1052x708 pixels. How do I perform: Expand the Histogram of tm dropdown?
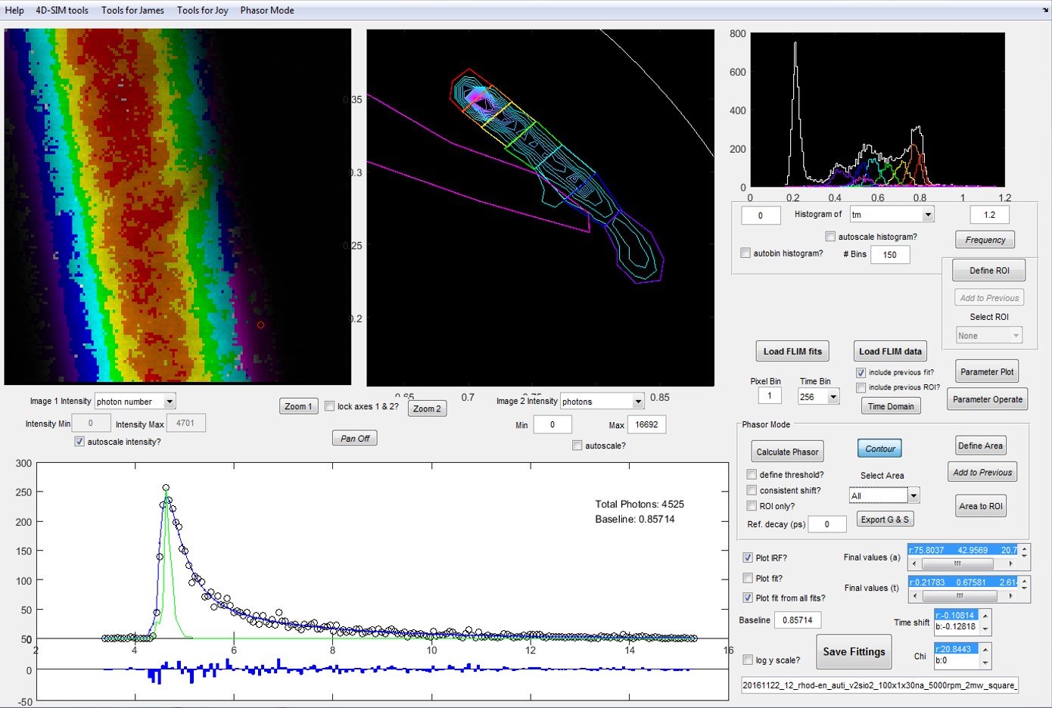tap(928, 215)
